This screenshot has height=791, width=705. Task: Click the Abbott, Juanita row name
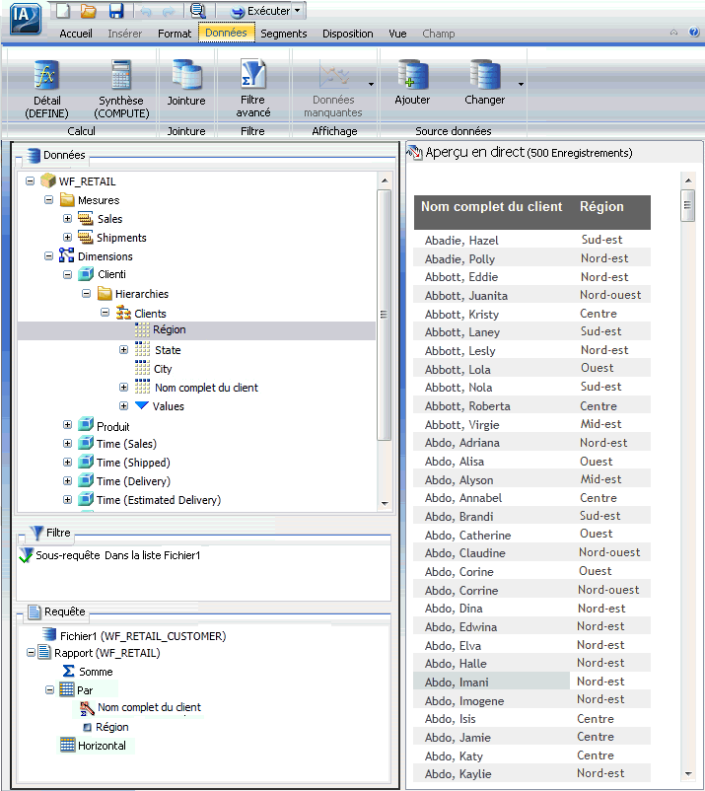(x=466, y=296)
